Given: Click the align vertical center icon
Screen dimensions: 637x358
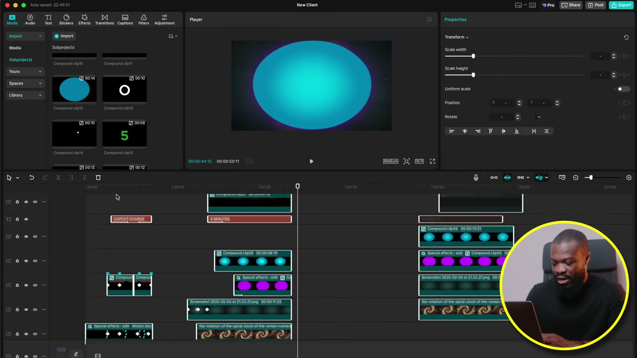Looking at the screenshot, I should pos(503,131).
